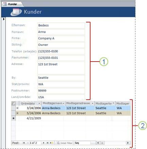Click Seattle in the 5/24/2006 row
Image resolution: width=147 pixels, height=149 pixels.
click(105, 113)
